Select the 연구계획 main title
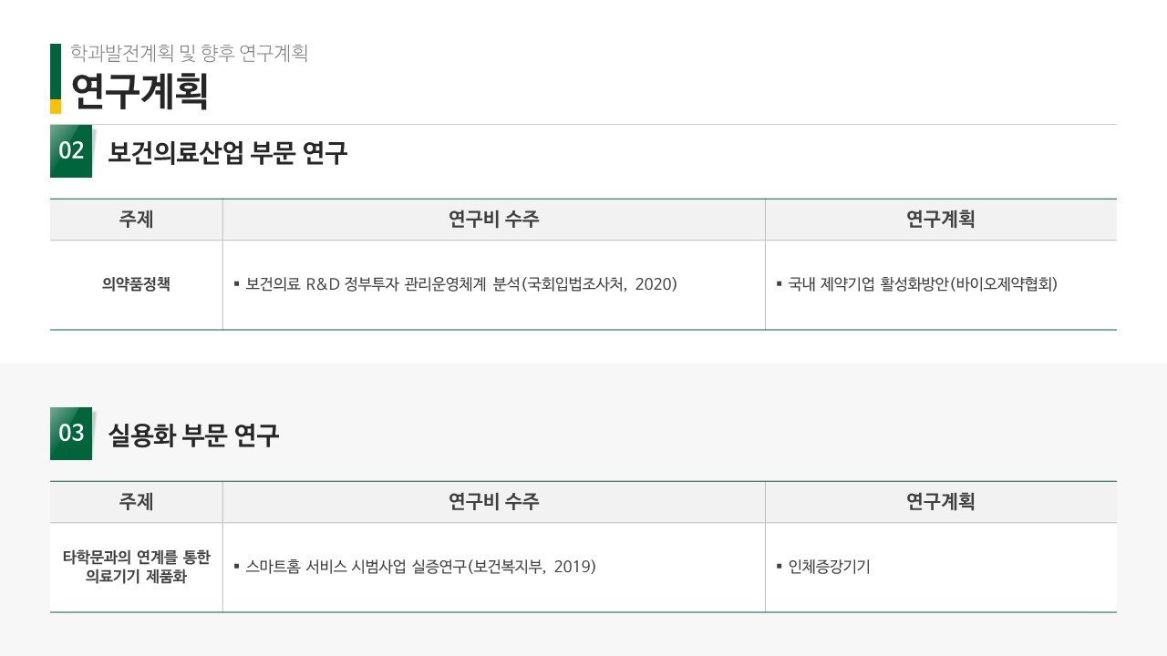Screen dimensions: 1167x656 (x=139, y=91)
